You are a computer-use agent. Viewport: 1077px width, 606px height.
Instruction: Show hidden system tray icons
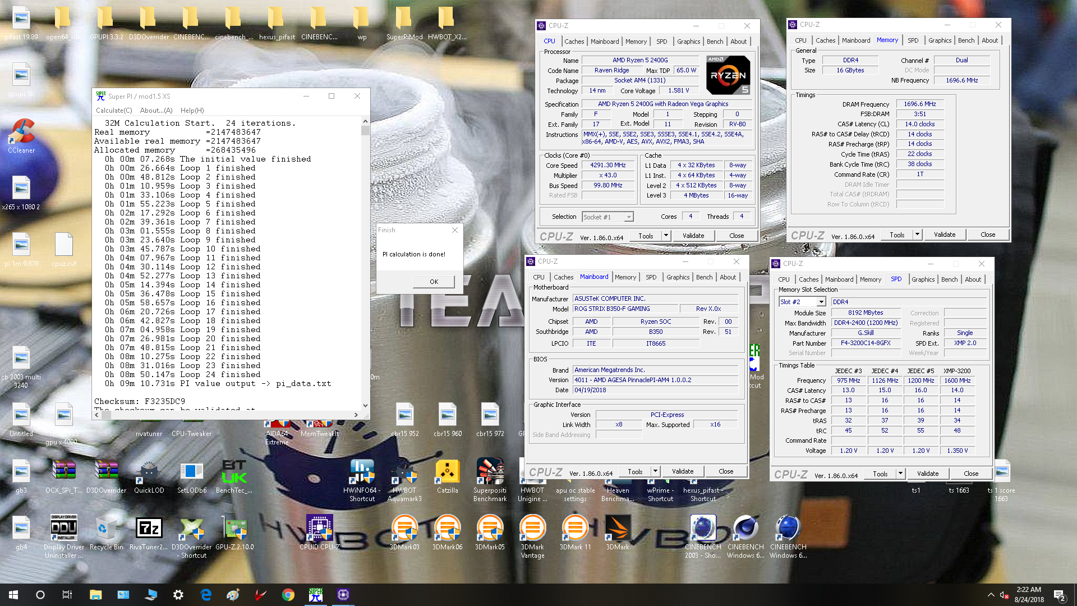click(991, 595)
